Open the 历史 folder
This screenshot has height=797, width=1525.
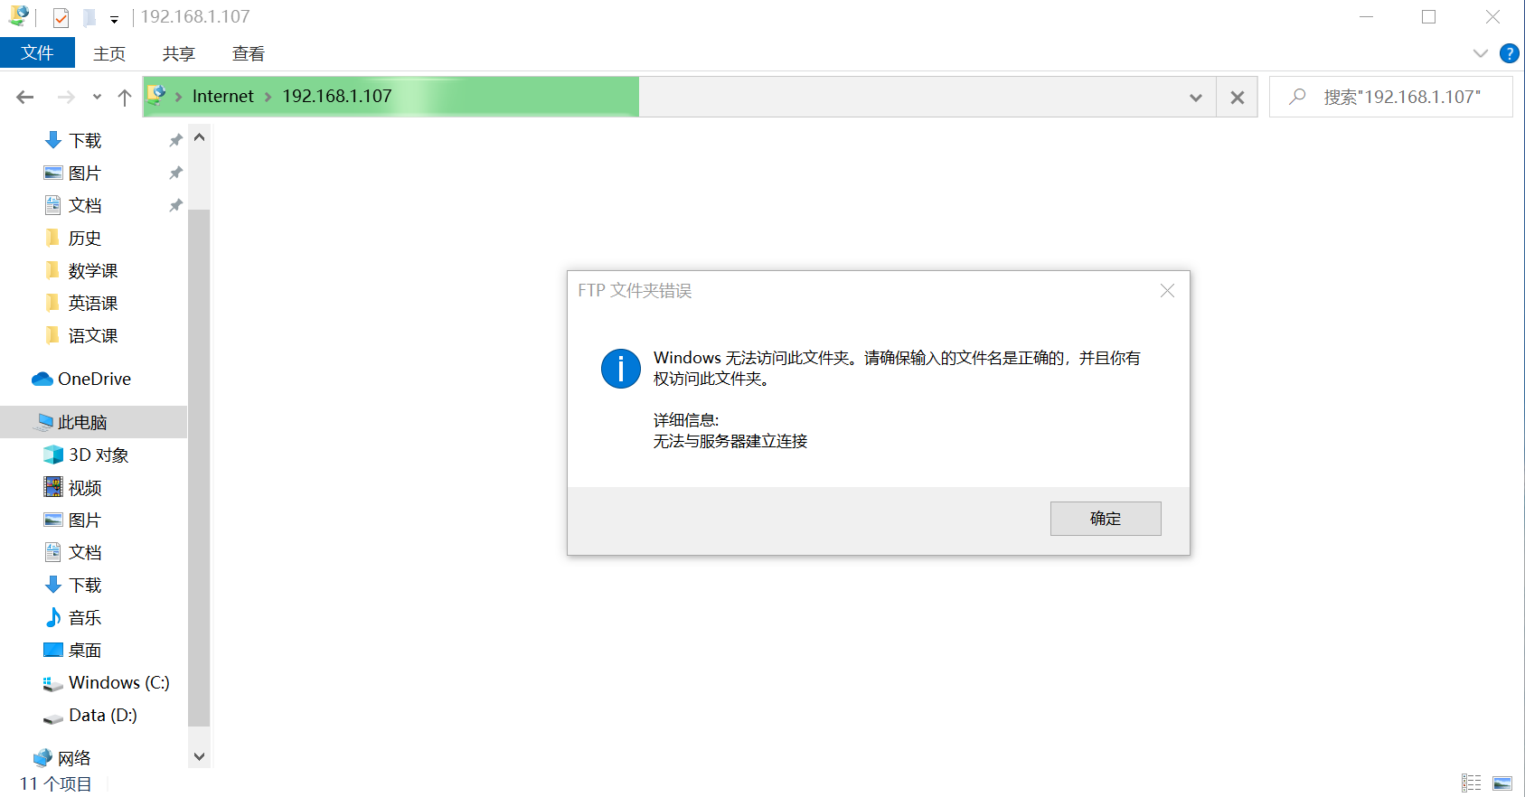click(x=84, y=238)
